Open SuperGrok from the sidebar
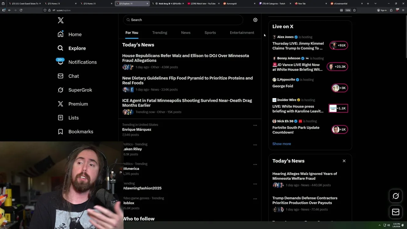This screenshot has height=229, width=407. [x=75, y=90]
